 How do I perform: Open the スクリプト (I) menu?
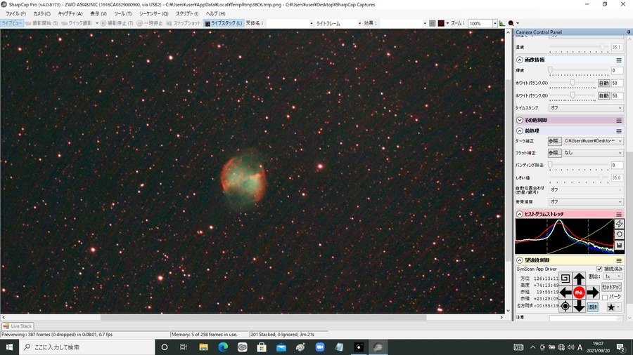(187, 13)
